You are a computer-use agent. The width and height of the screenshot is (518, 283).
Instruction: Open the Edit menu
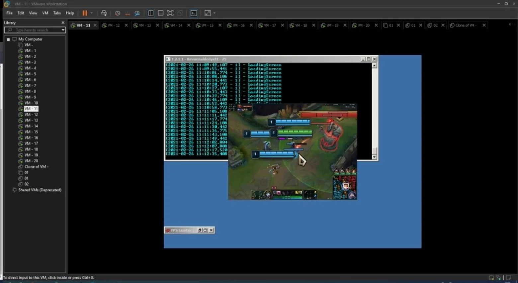coord(21,13)
